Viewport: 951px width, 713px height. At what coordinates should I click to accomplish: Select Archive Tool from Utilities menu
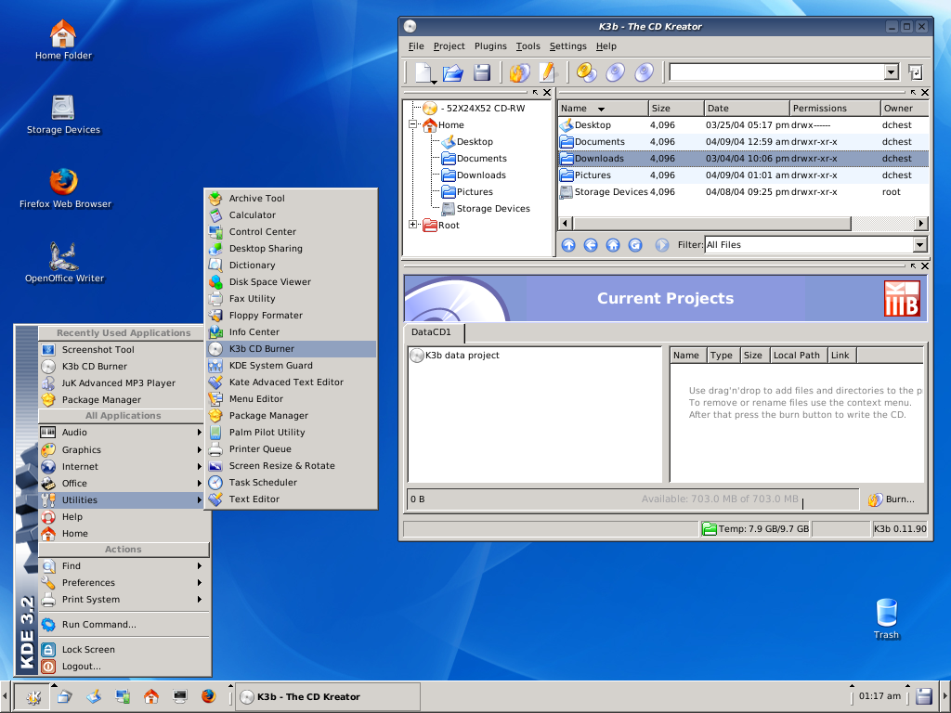pos(291,199)
